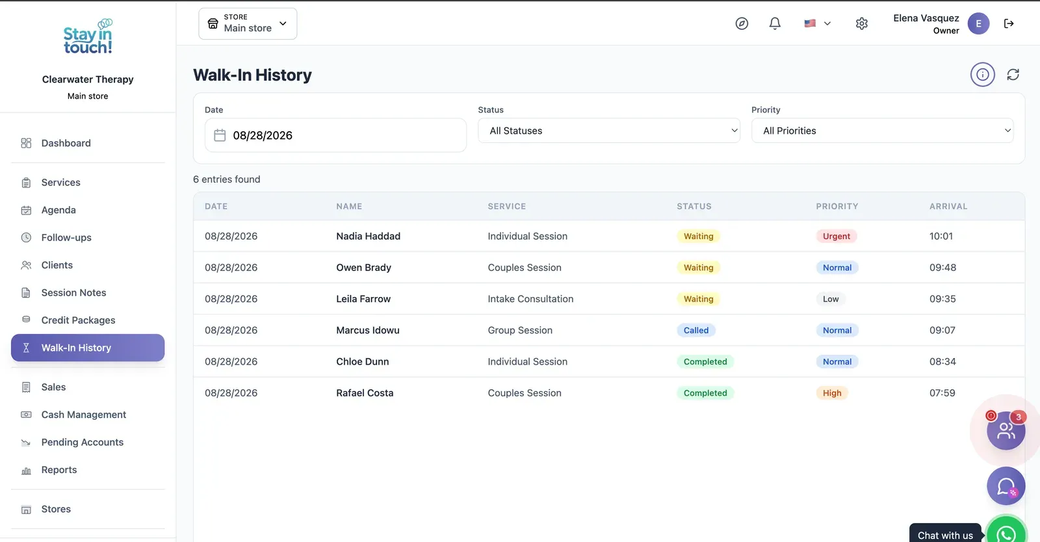Open Services in the sidebar
The image size is (1040, 542).
88,183
